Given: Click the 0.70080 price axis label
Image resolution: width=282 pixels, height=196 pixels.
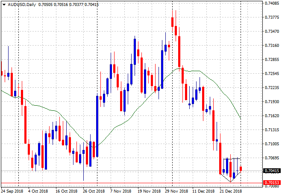Looking at the screenshot, I should pyautogui.click(x=272, y=186).
